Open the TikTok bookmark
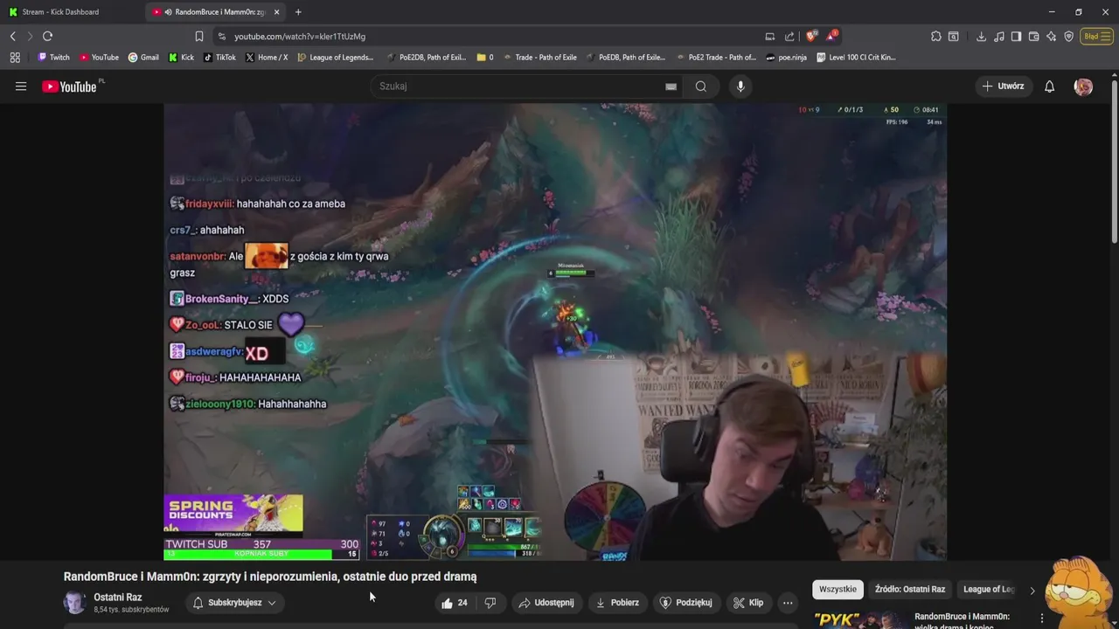 [x=219, y=58]
